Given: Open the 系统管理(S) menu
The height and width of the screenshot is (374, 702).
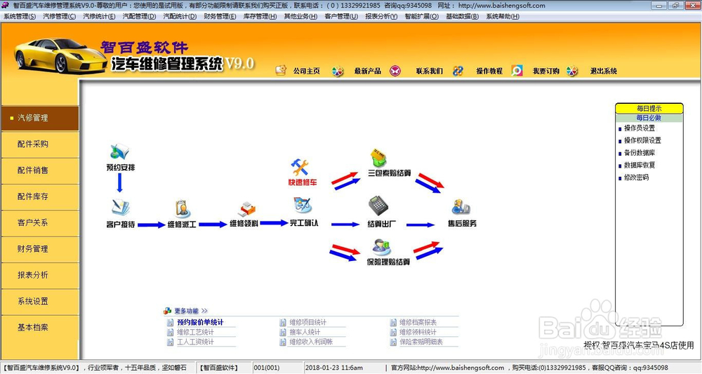Looking at the screenshot, I should pyautogui.click(x=20, y=16).
